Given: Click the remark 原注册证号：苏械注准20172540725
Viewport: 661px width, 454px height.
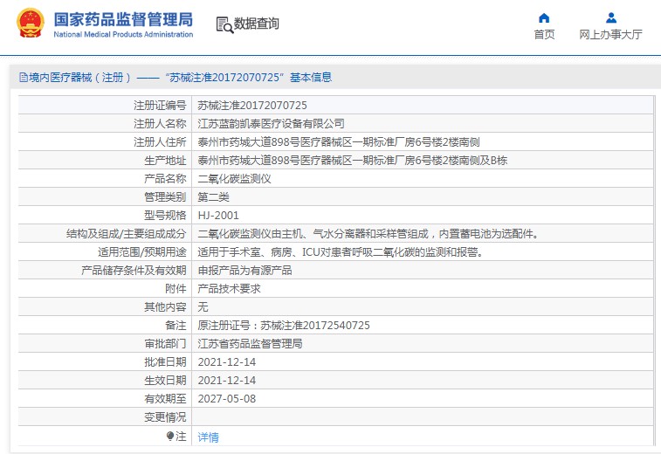Looking at the screenshot, I should point(284,326).
